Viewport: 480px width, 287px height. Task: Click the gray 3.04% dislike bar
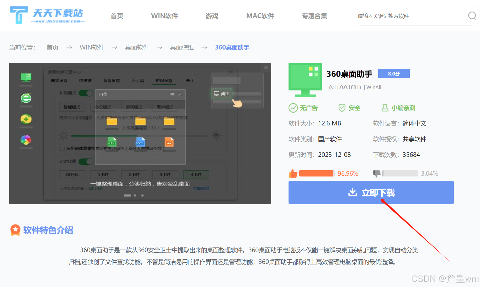point(400,173)
